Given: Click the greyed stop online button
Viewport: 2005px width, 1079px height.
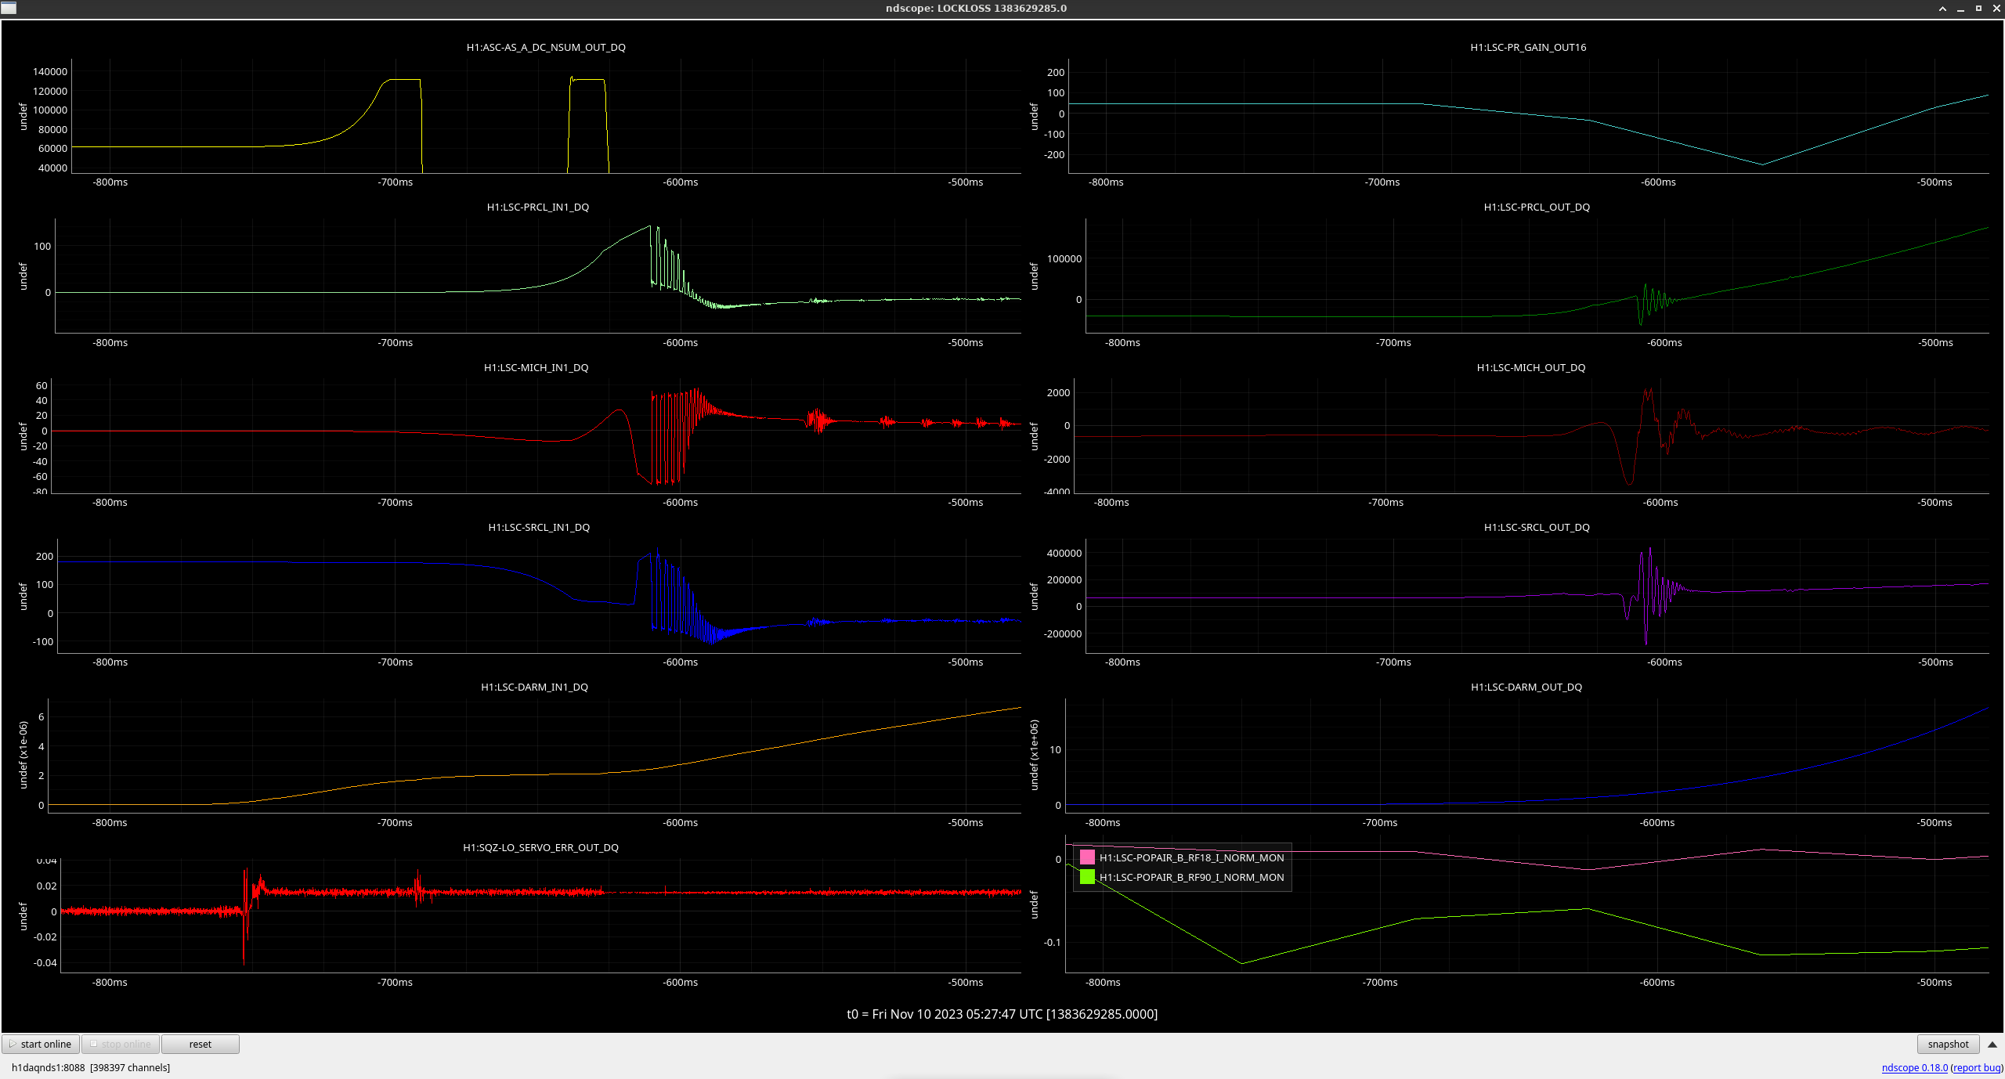Looking at the screenshot, I should coord(121,1044).
